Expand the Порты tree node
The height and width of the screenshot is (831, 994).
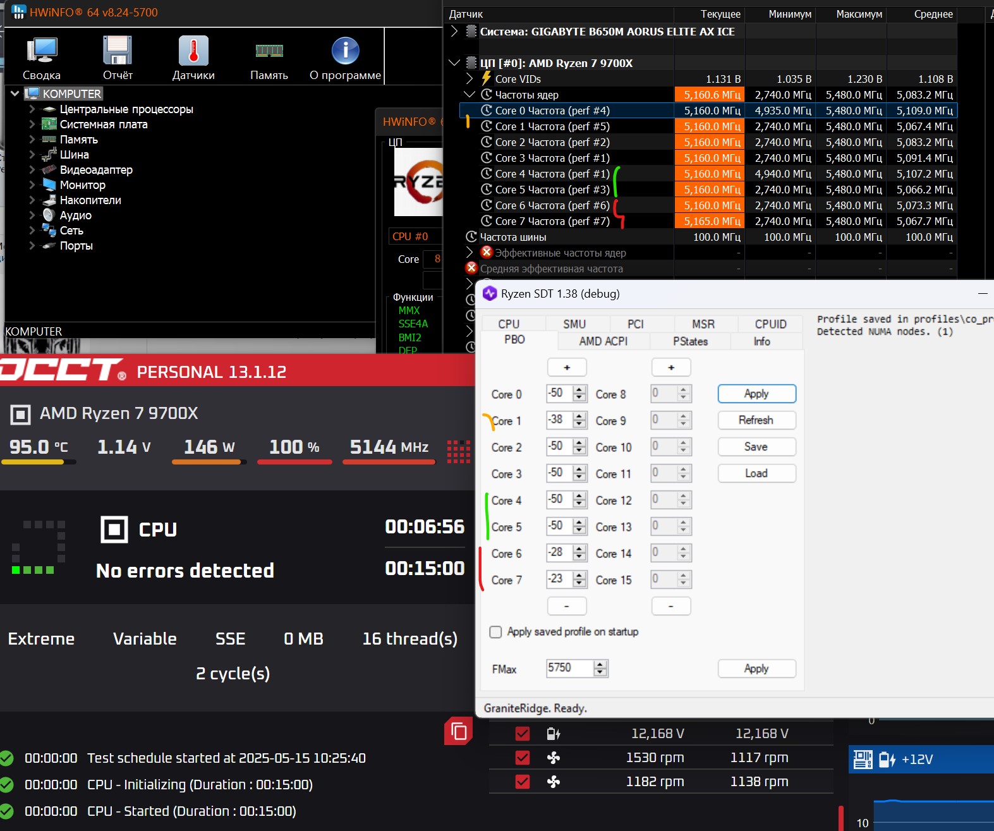click(32, 245)
